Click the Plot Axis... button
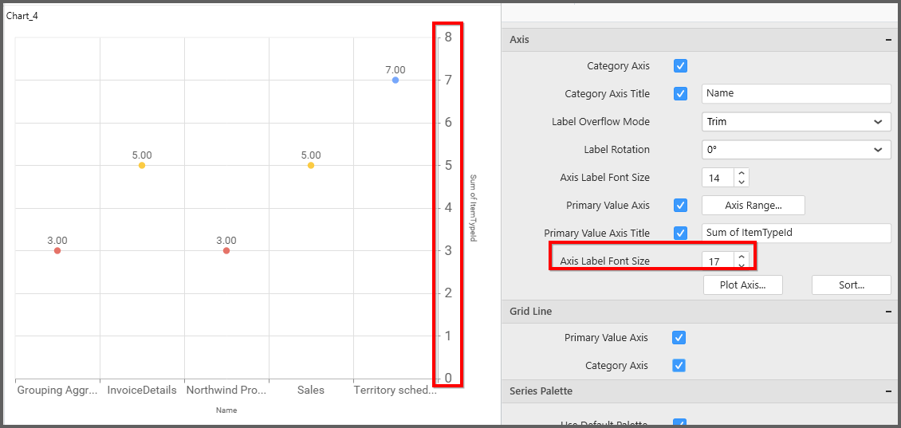 point(742,285)
